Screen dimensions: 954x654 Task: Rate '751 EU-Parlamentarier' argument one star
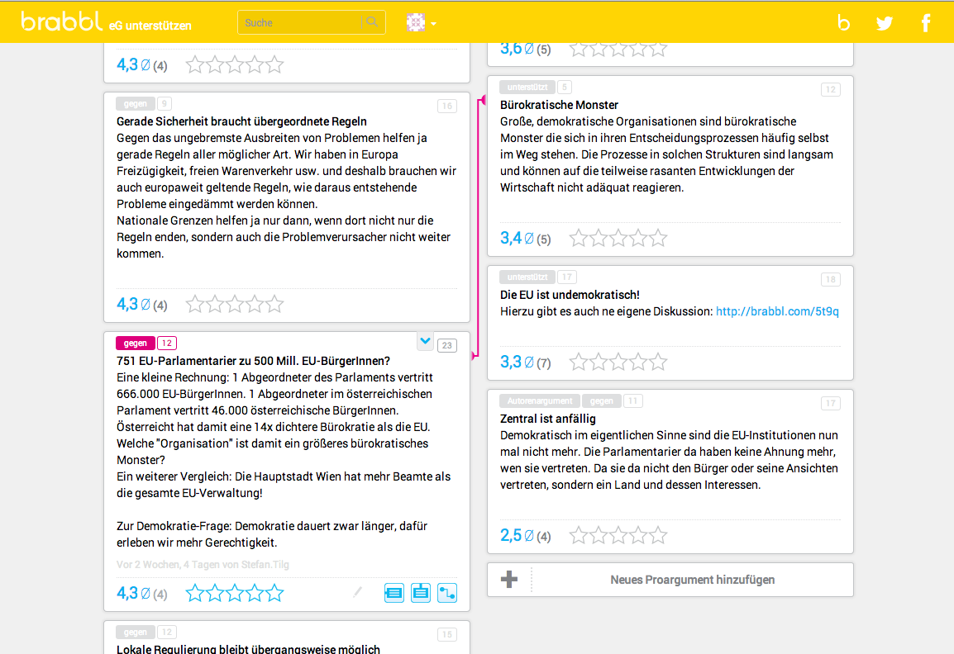pyautogui.click(x=195, y=593)
